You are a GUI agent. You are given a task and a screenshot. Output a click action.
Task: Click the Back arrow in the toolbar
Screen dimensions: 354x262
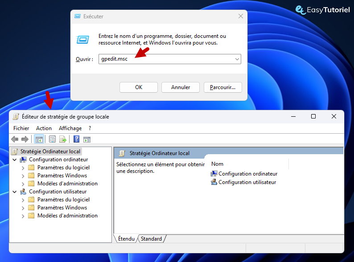pyautogui.click(x=15, y=139)
